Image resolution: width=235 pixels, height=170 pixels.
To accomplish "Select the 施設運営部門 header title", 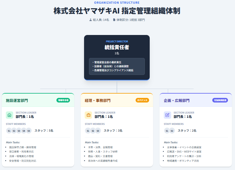I will (x=17, y=101).
